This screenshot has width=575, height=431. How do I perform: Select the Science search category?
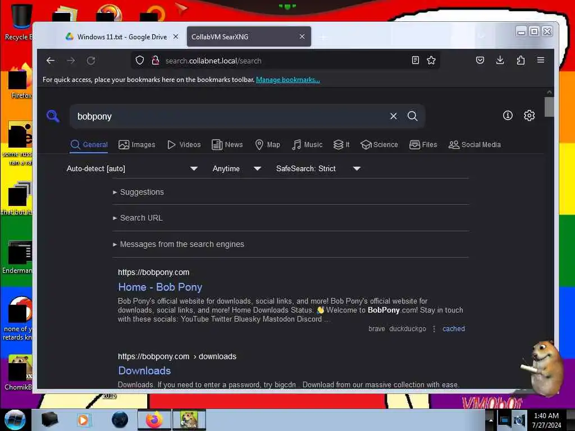pyautogui.click(x=379, y=145)
